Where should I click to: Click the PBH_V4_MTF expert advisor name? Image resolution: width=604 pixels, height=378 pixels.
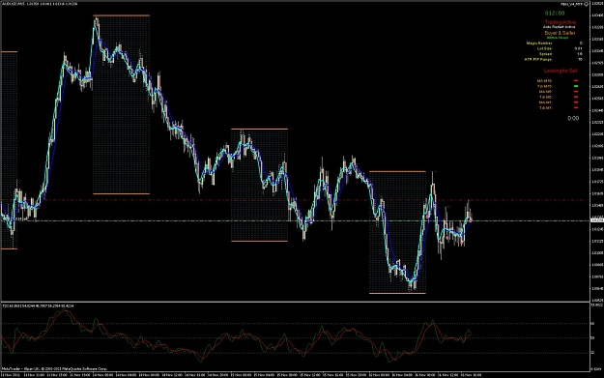[572, 4]
